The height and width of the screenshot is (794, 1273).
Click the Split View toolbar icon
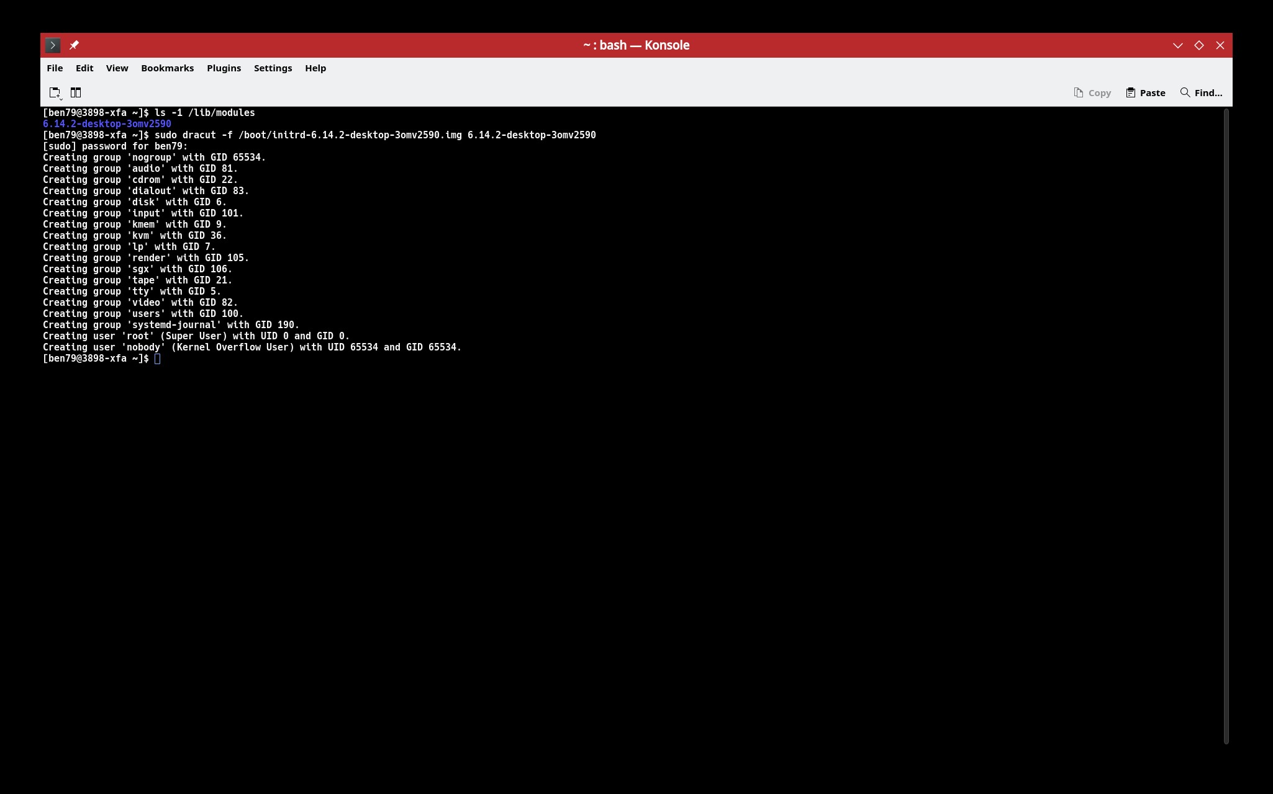coord(76,93)
